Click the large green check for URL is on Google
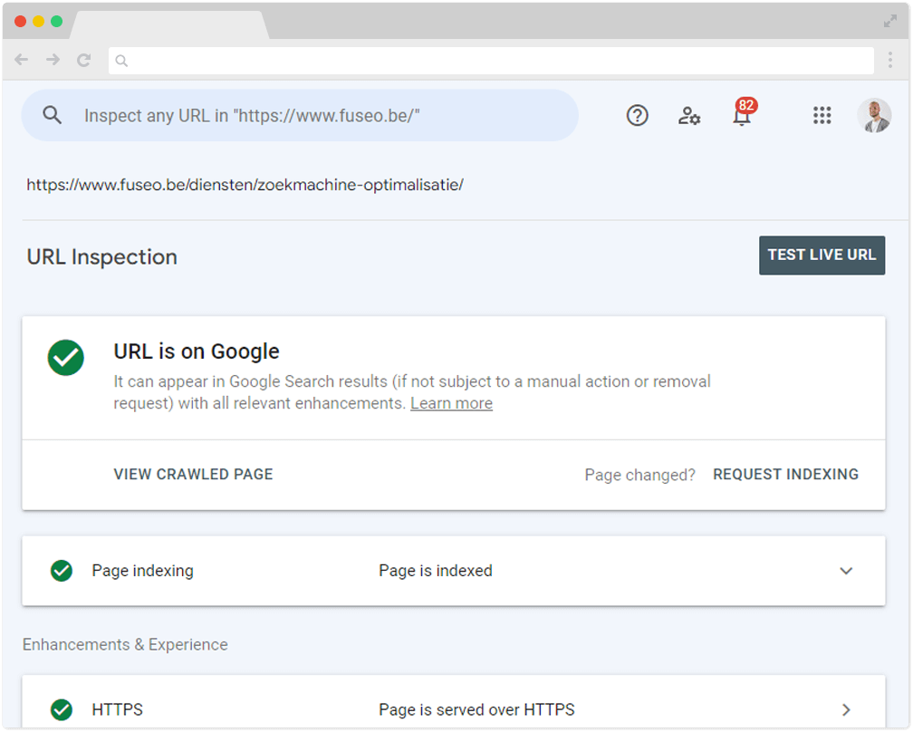Viewport: 913px width, 732px height. (66, 358)
